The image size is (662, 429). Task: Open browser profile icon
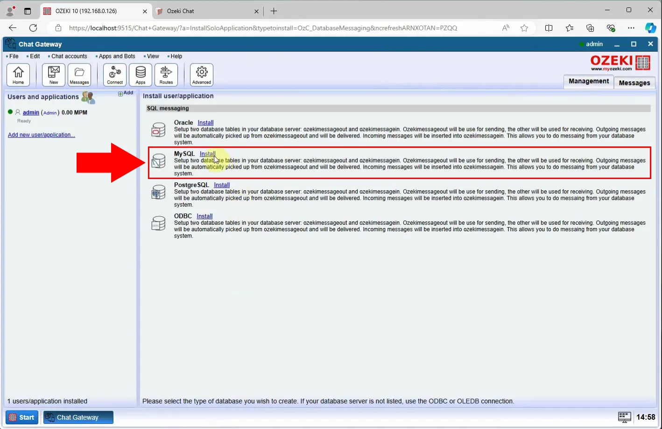(10, 11)
